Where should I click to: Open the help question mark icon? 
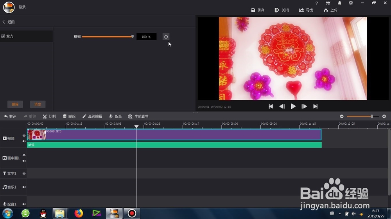click(317, 3)
